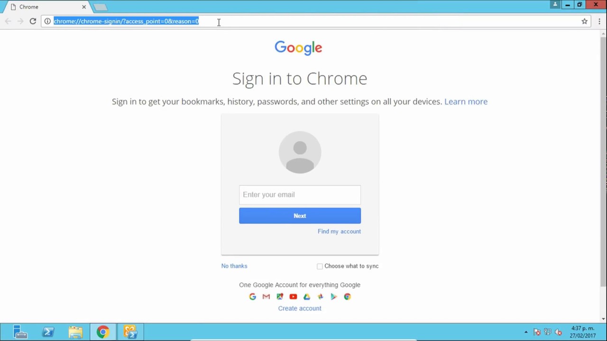607x341 pixels.
Task: Click the Action Center flag tray icon
Action: 537,332
